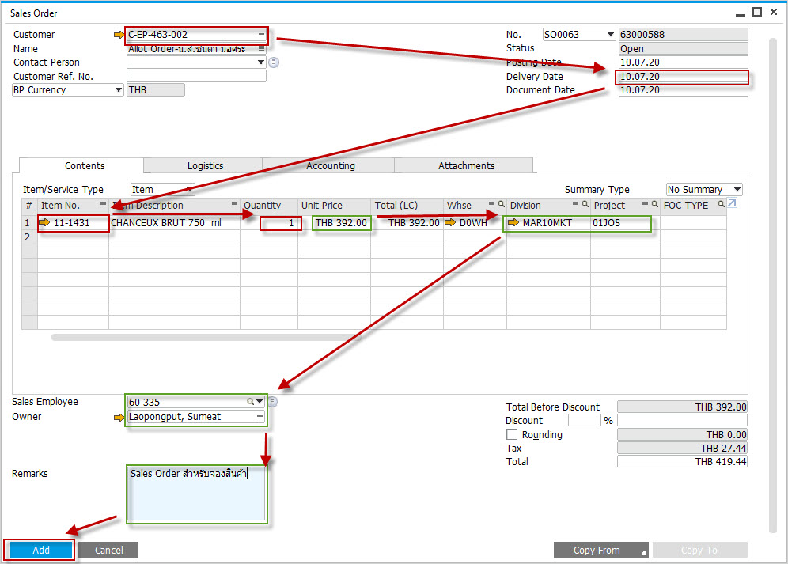Viewport: 788px width, 564px height.
Task: Click the link arrow beside MAR10MKT division
Action: (x=513, y=223)
